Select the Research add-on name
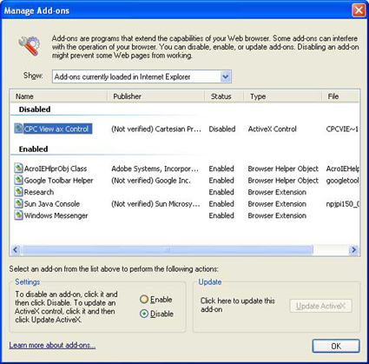This screenshot has width=369, height=364. click(x=39, y=192)
